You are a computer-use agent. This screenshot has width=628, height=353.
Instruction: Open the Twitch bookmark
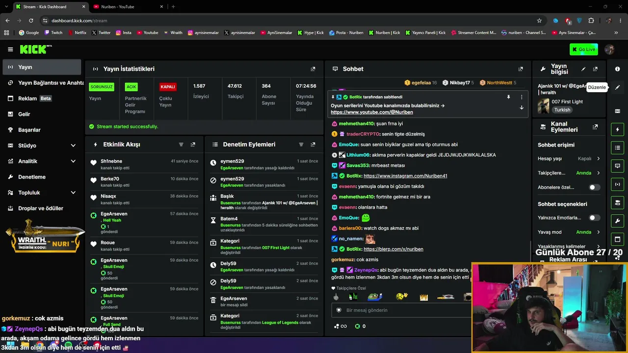coord(53,33)
